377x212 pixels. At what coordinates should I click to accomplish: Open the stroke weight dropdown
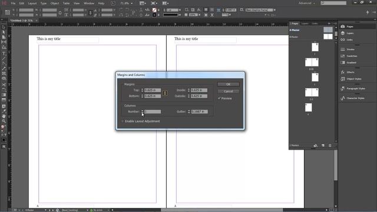pyautogui.click(x=180, y=10)
